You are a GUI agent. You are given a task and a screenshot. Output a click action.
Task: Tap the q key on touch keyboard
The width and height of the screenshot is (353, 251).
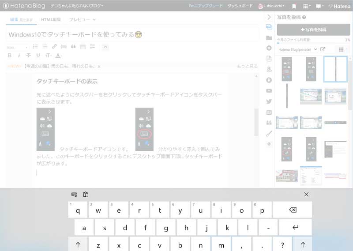[78, 210]
